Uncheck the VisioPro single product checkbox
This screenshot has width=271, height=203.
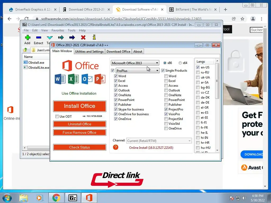[x=166, y=114]
